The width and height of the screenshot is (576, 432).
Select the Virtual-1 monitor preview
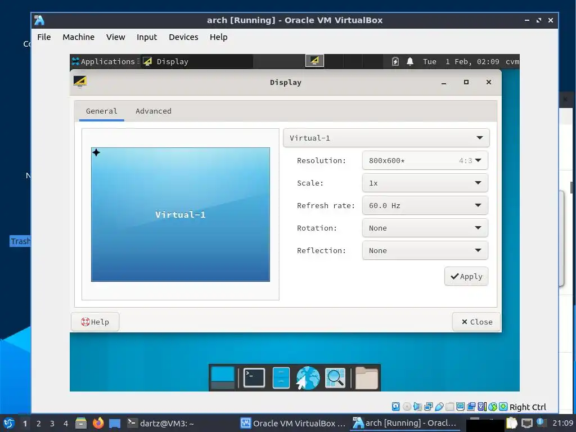181,214
